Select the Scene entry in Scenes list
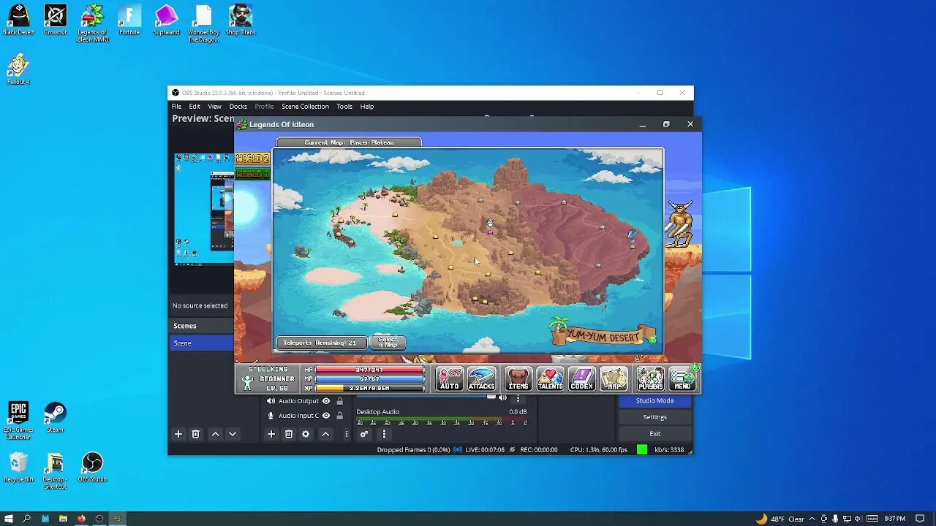The height and width of the screenshot is (526, 936). click(202, 343)
